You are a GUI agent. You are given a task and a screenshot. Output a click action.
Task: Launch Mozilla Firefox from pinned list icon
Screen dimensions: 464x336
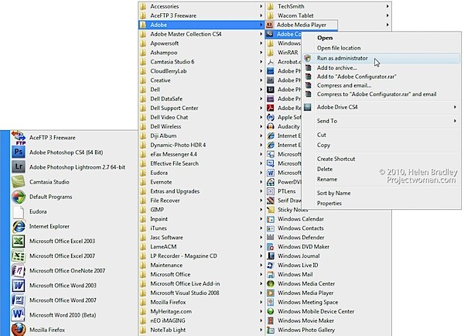pyautogui.click(x=19, y=330)
